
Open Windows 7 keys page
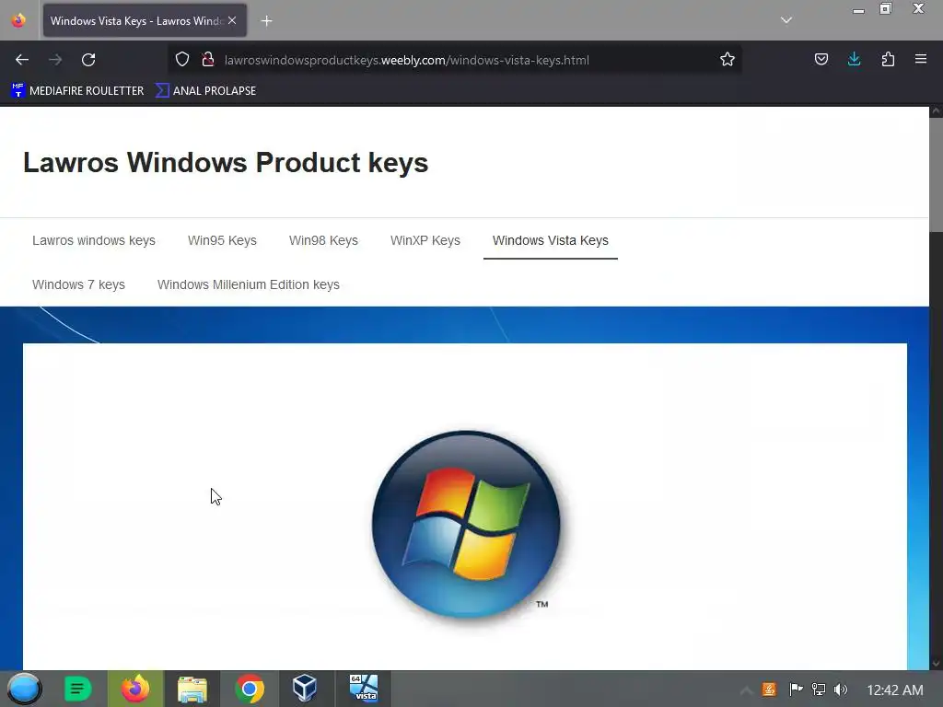click(79, 284)
